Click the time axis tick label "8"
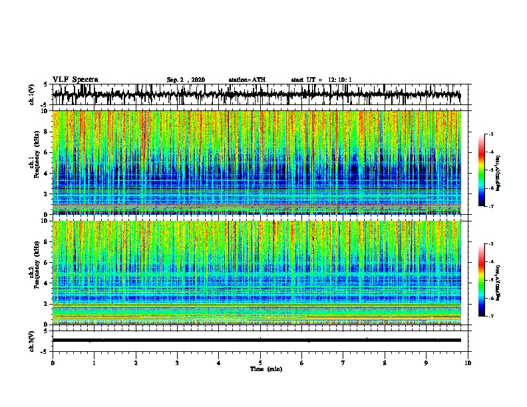This screenshot has height=407, width=527. click(385, 363)
